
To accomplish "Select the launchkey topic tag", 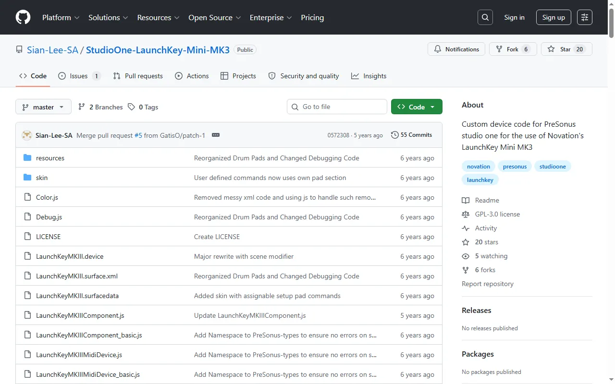I will [480, 180].
